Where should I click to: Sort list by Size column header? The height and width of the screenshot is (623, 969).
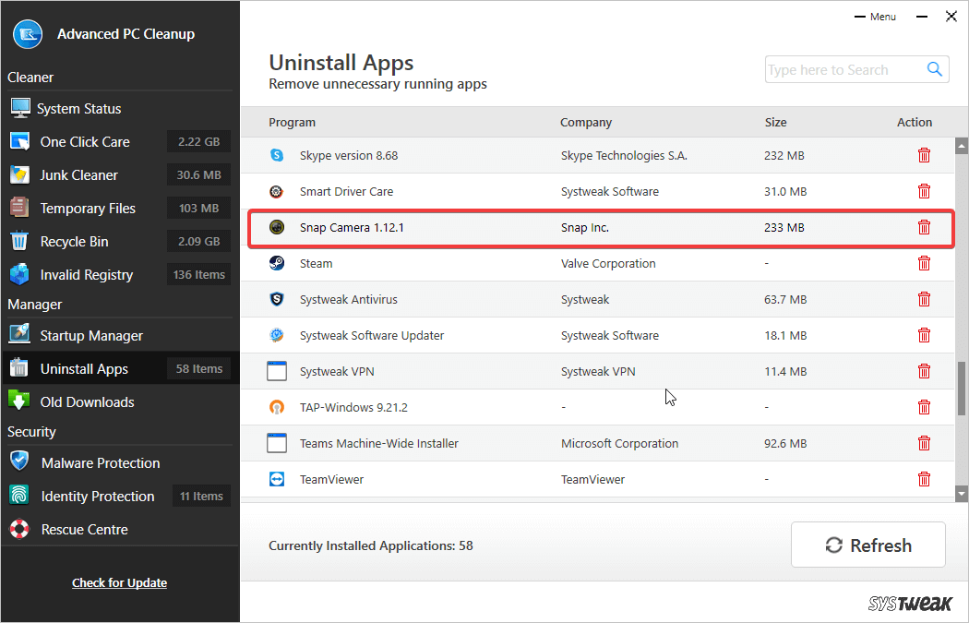click(x=775, y=122)
